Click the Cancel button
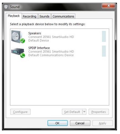Screen dimensions: 120x134 (x=80, y=123)
